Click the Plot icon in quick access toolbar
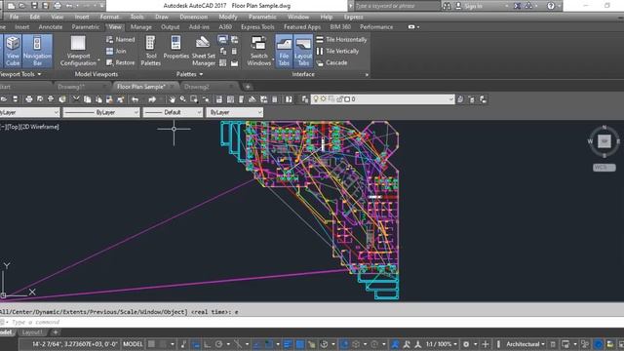Screen dimensions: 624x351 (x=58, y=6)
